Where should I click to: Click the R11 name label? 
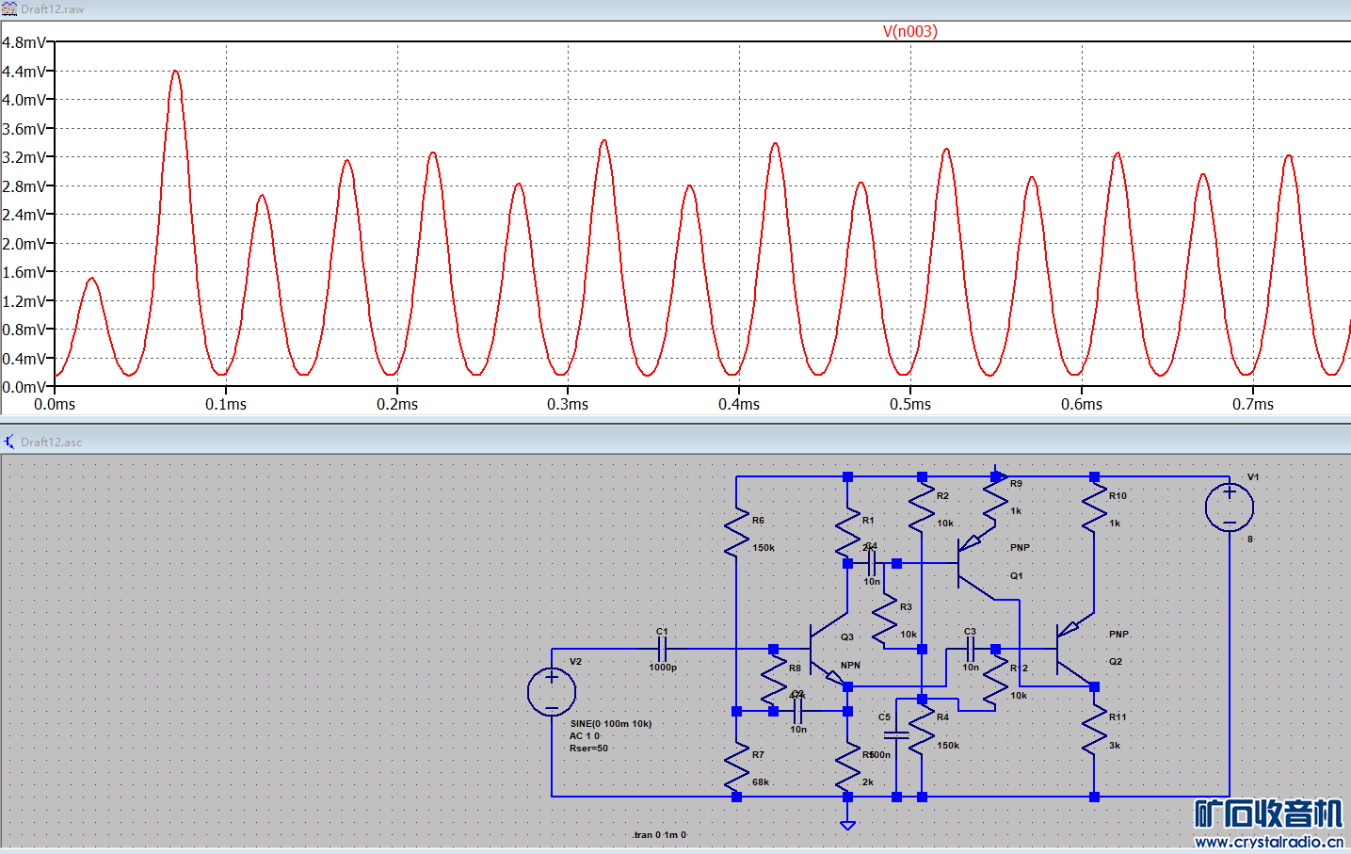click(1118, 717)
